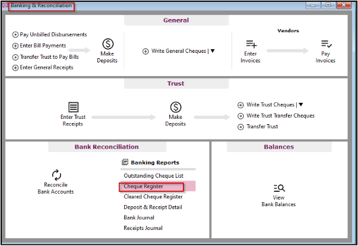Open the Write General Cheques link
Image resolution: width=358 pixels, height=246 pixels.
pos(179,51)
